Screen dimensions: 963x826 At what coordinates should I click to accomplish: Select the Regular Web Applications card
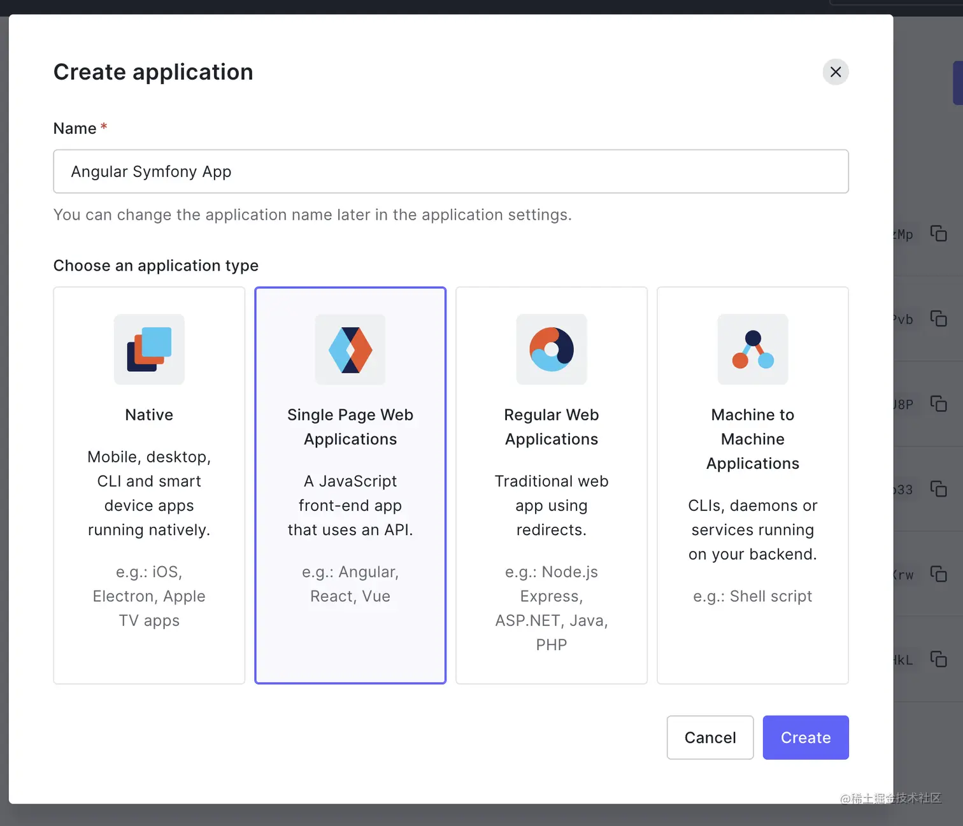pyautogui.click(x=551, y=485)
